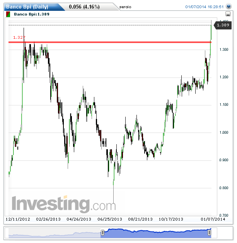
Task: Click the left range slider handle
Action: [102, 233]
